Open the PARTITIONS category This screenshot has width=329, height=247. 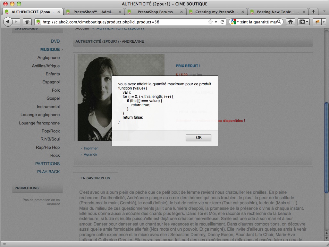pyautogui.click(x=47, y=164)
